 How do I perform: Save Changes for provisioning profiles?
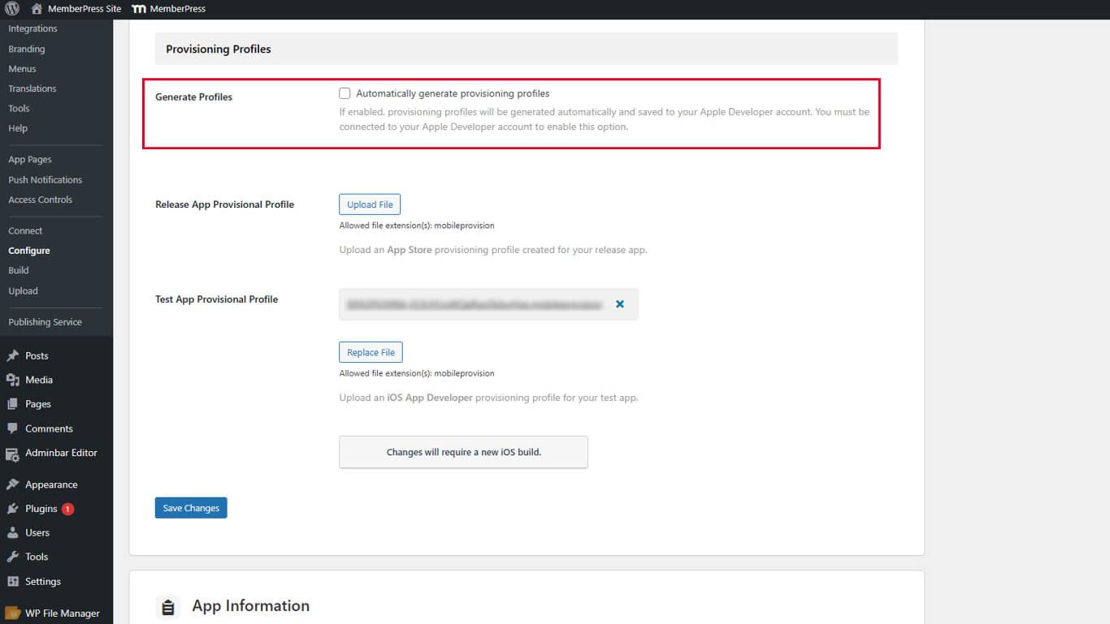[x=190, y=507]
